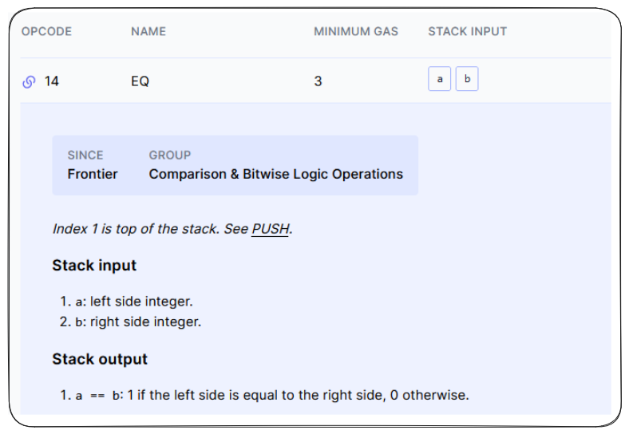This screenshot has height=434, width=629.
Task: Click the MINIMUM GAS column header
Action: (x=355, y=32)
